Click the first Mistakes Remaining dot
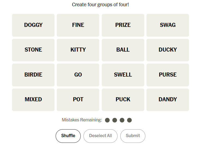 [107, 120]
